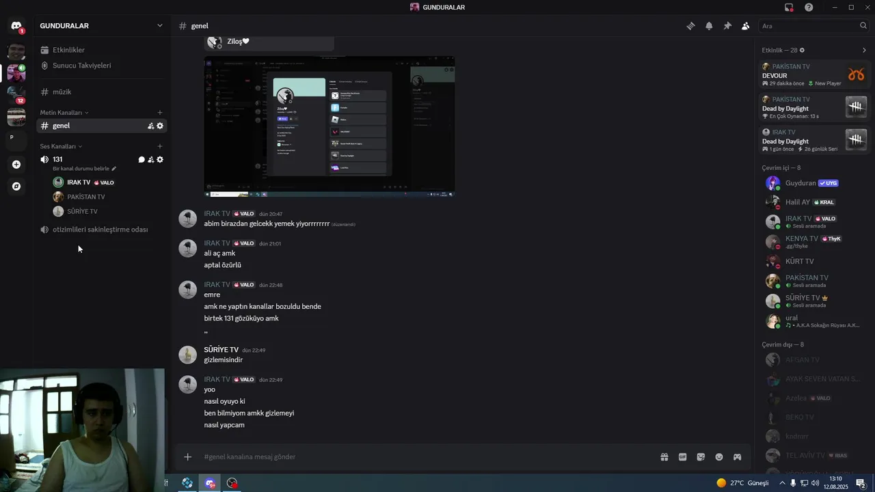This screenshot has width=875, height=492.
Task: Open taskbar volume speaker icon
Action: 815,483
